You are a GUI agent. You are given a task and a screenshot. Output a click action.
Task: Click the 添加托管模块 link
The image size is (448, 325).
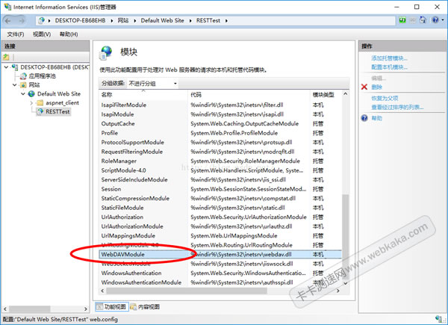(389, 58)
